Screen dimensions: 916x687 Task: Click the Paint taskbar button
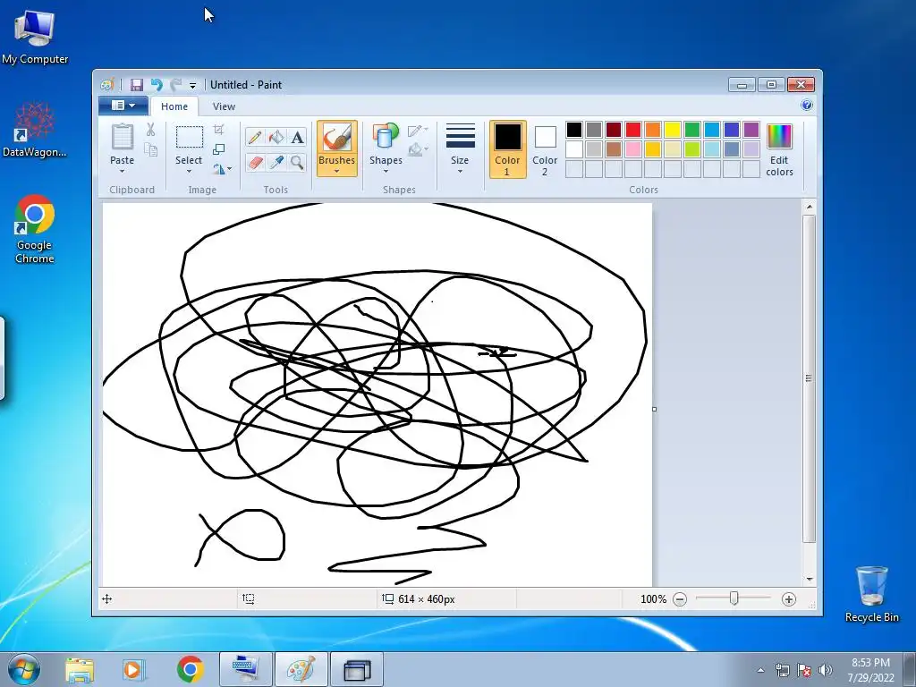click(301, 669)
